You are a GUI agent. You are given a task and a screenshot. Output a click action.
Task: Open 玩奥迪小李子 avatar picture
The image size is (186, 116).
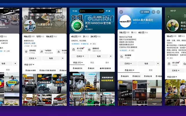30,26
